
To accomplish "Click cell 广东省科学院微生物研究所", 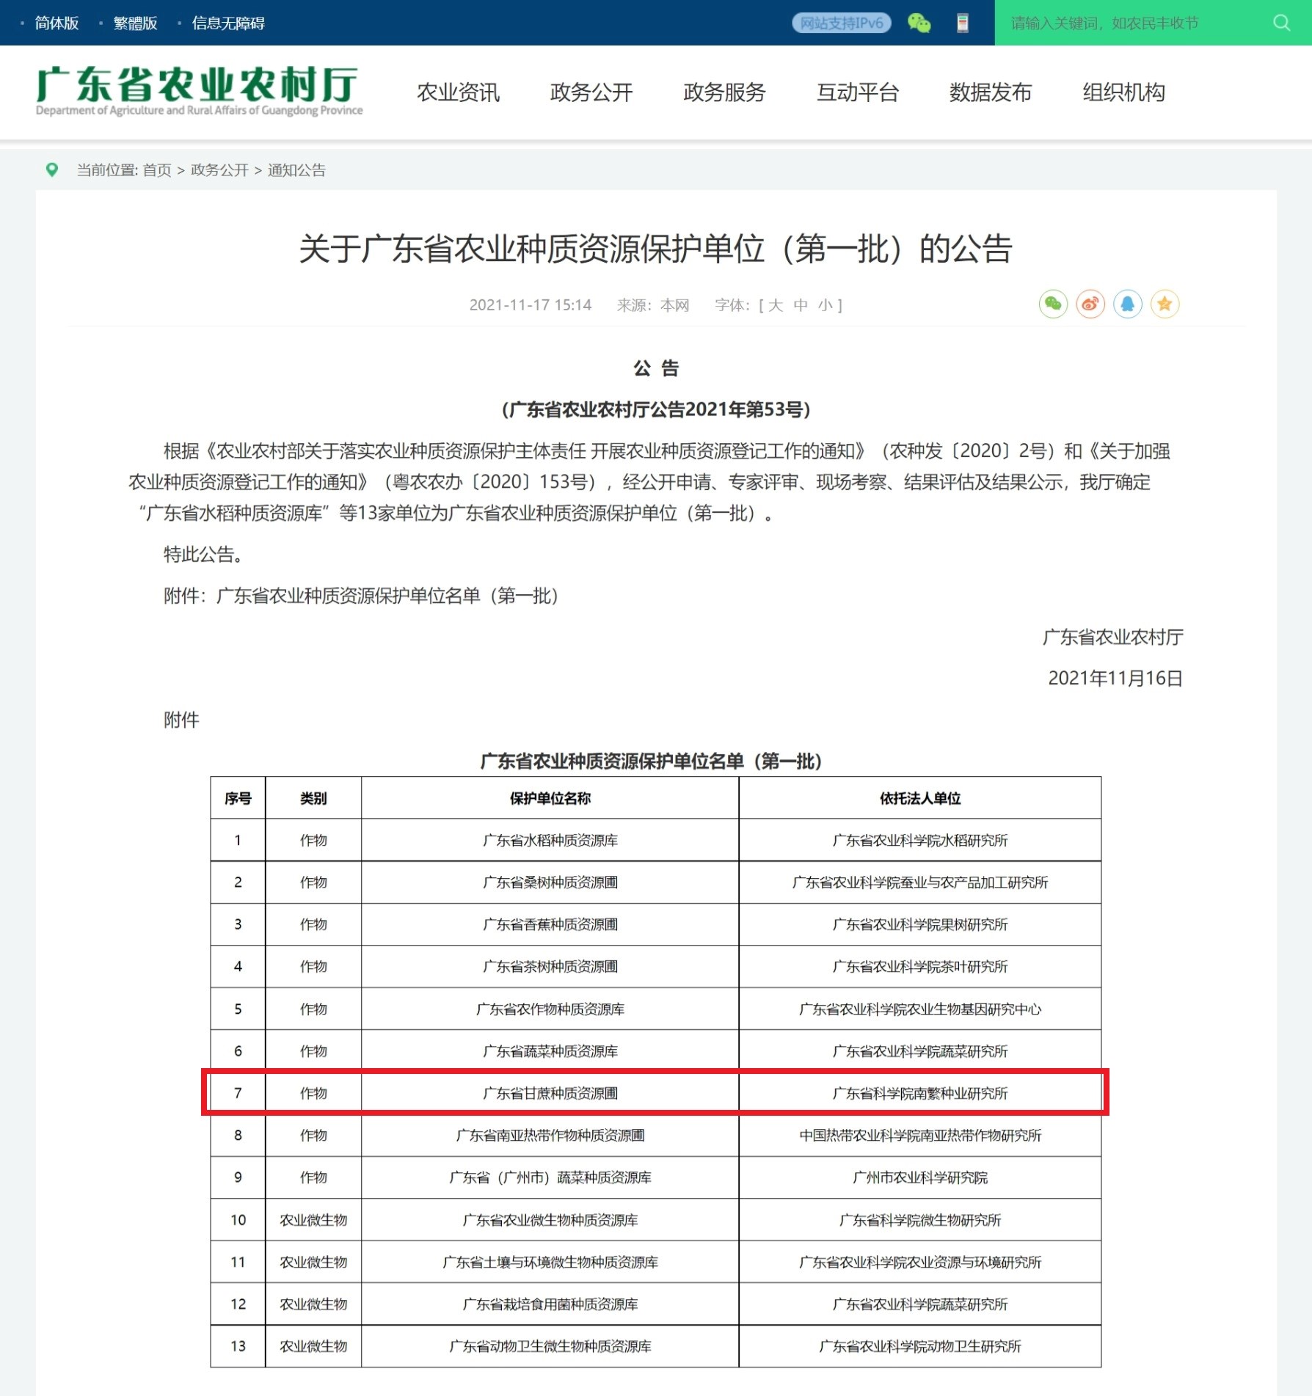I will pyautogui.click(x=920, y=1220).
